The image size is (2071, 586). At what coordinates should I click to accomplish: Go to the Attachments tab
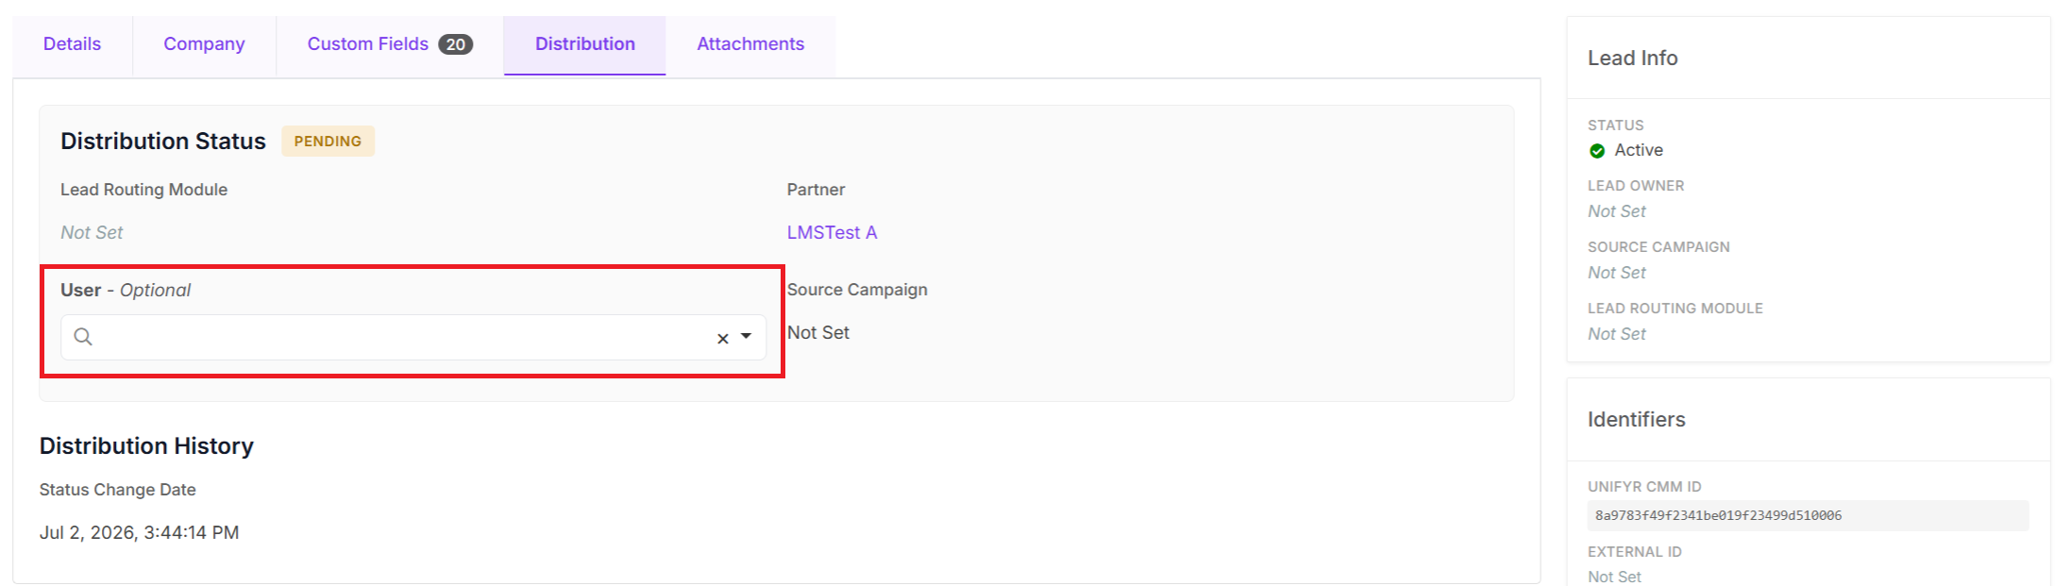750,44
